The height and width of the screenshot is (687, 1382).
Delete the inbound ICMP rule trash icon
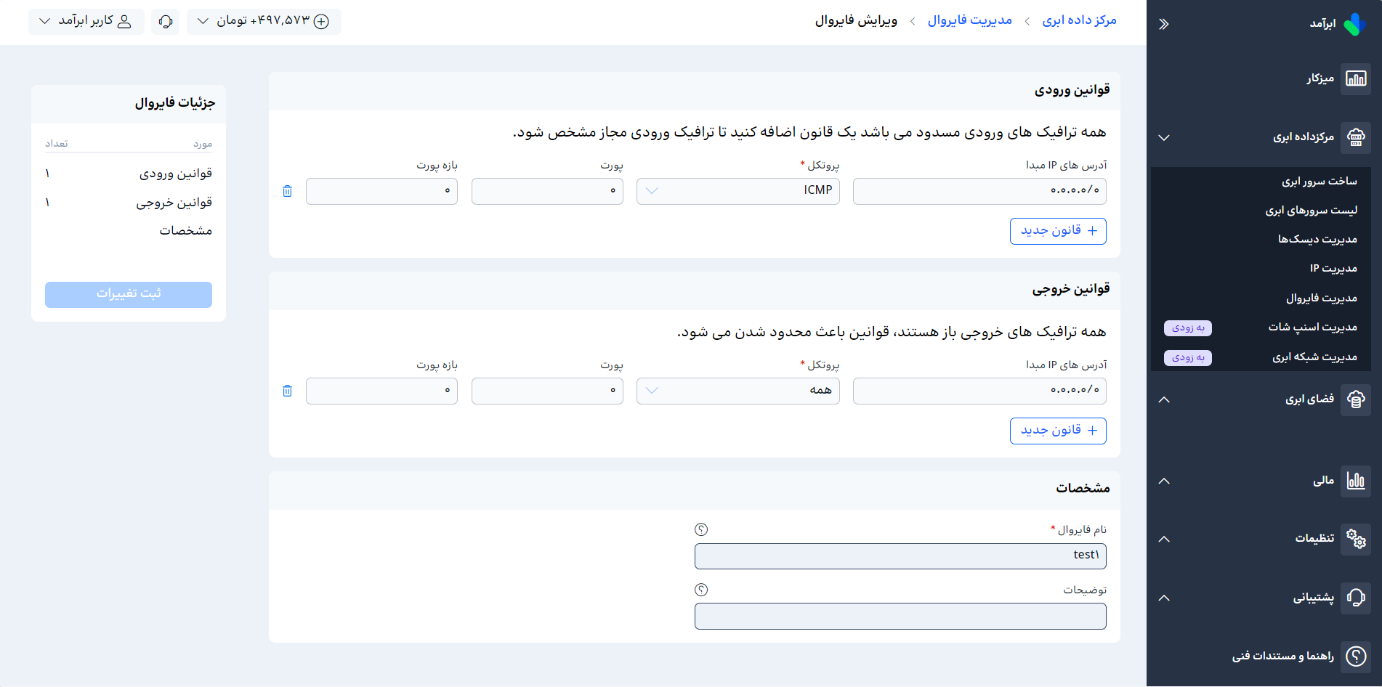(x=287, y=191)
